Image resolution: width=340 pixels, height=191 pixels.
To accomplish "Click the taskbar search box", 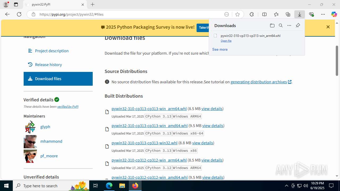I will pyautogui.click(x=51, y=186).
